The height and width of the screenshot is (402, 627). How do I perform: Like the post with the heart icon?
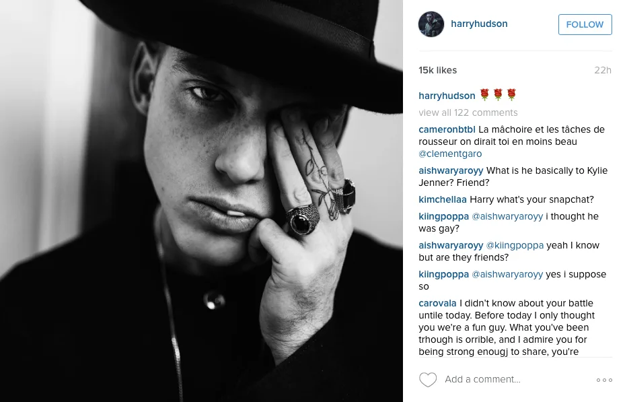click(427, 380)
